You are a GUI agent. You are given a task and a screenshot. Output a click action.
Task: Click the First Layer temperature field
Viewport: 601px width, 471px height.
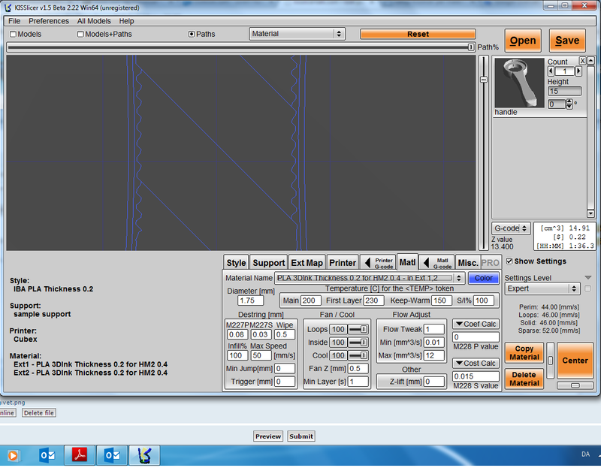373,300
